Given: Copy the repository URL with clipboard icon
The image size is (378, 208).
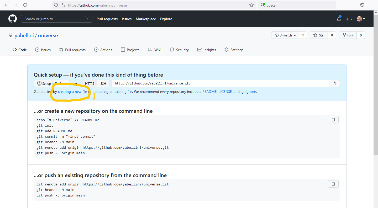Looking at the screenshot, I should [x=334, y=83].
